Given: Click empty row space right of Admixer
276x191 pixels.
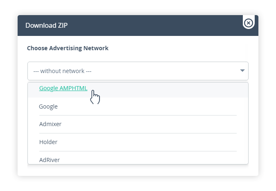Looking at the screenshot, I should click(x=149, y=124).
